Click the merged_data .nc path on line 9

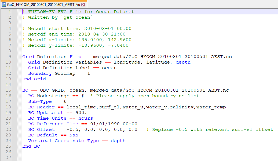click(x=162, y=57)
